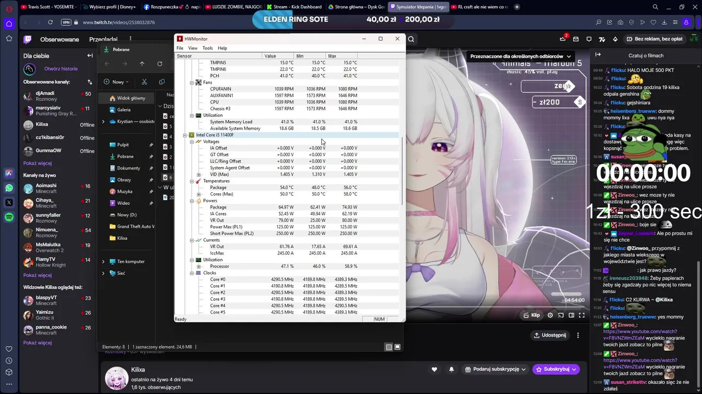Open HWMonitor View menu

click(x=193, y=48)
